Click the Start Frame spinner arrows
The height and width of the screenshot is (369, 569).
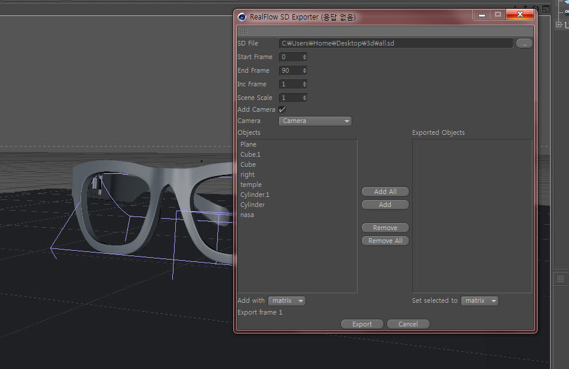304,57
